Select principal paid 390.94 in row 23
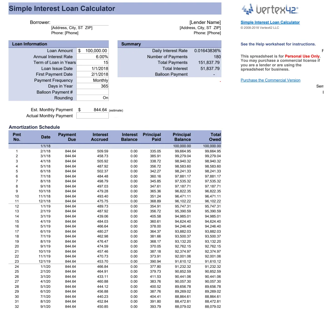Screen dimensions: 332x309 pos(155,261)
